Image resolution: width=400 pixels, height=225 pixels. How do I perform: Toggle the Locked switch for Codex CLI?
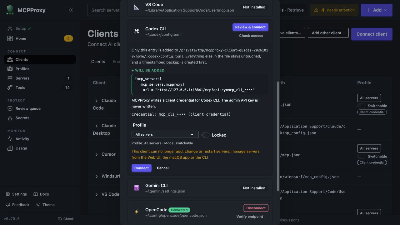[205, 135]
